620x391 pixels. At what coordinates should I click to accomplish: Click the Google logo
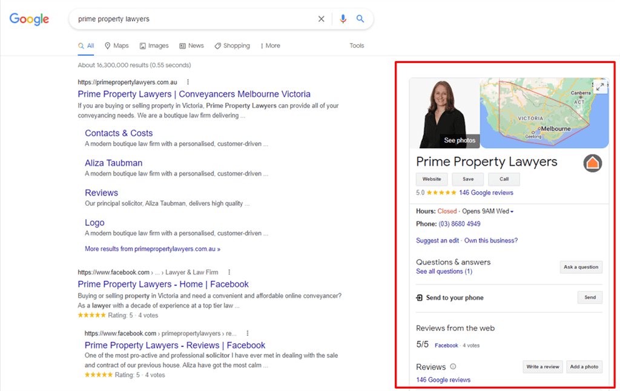tap(29, 19)
